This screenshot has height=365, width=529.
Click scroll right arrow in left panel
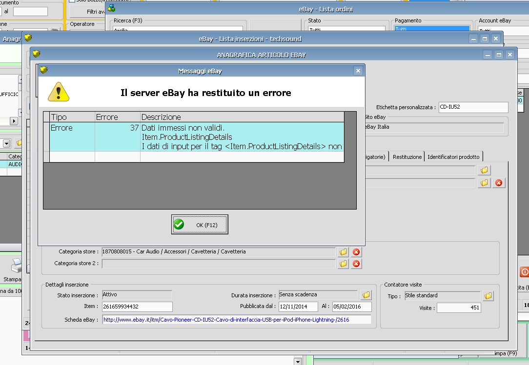pyautogui.click(x=14, y=121)
